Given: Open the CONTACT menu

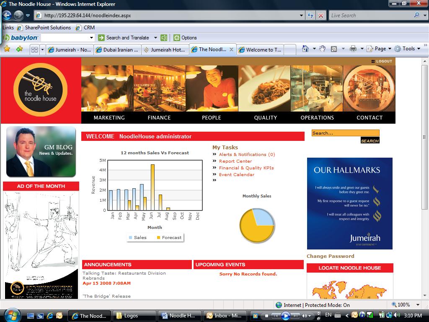Looking at the screenshot, I should 370,117.
